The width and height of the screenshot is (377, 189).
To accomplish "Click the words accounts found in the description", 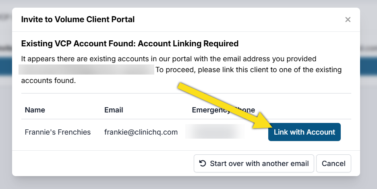I will (48, 81).
